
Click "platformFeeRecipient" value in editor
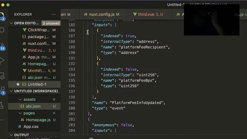tap(143, 47)
